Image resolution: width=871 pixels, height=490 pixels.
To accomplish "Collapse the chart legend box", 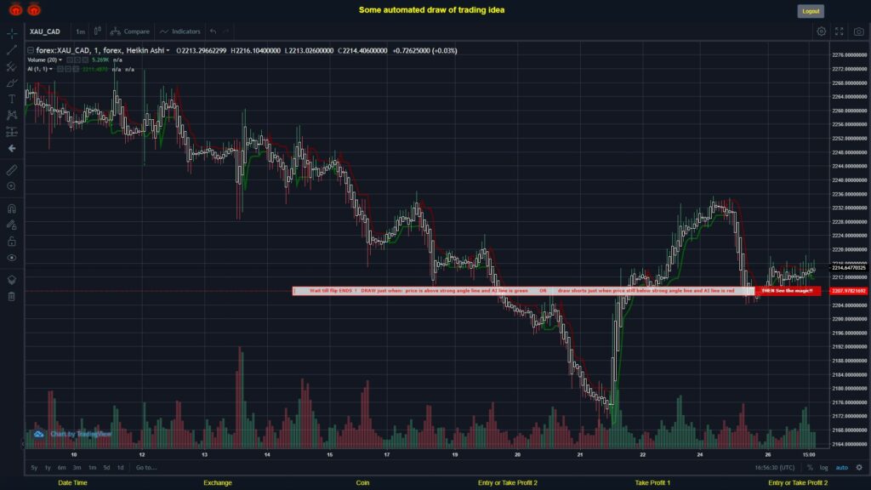I will click(31, 50).
